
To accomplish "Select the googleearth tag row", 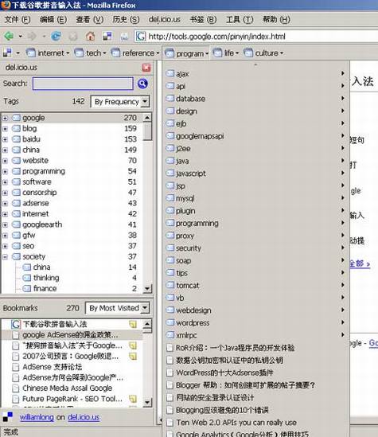I will click(72, 224).
